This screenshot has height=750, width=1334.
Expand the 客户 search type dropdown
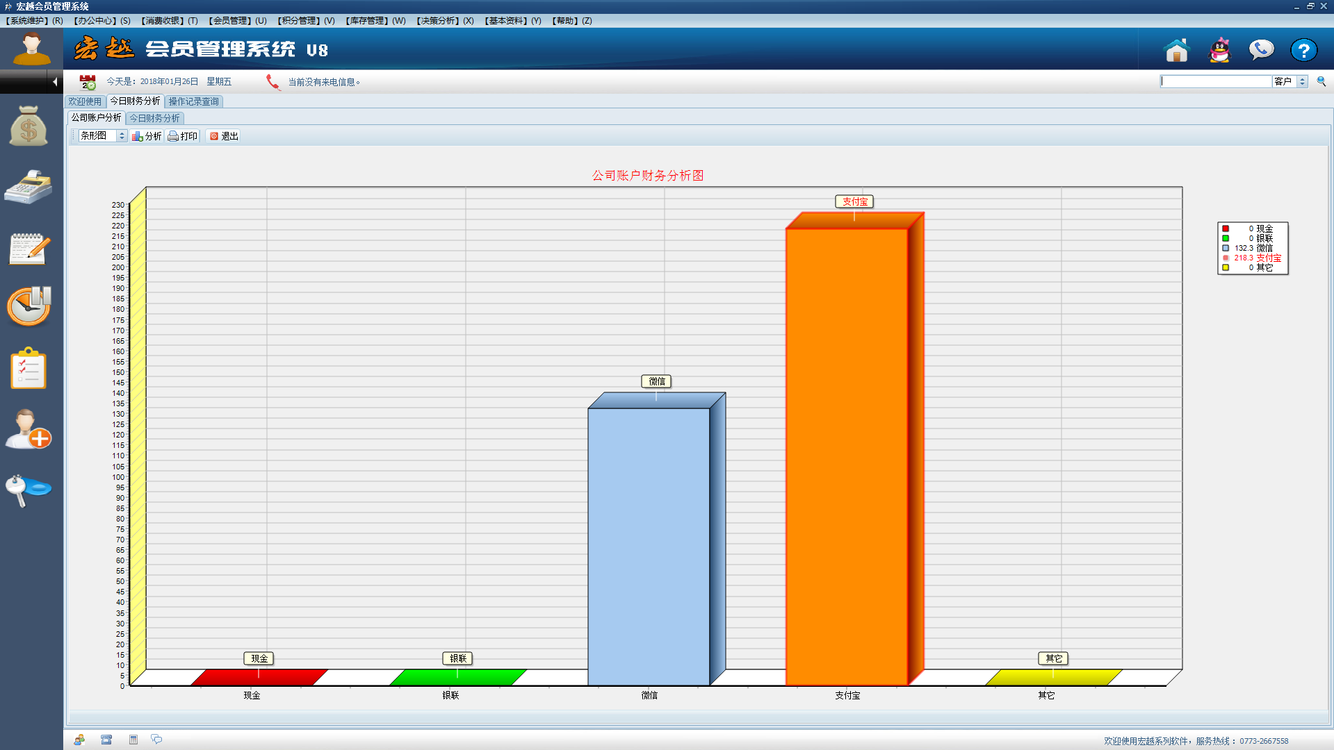point(1302,81)
